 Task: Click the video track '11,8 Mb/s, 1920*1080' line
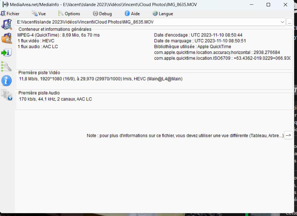coord(101,79)
